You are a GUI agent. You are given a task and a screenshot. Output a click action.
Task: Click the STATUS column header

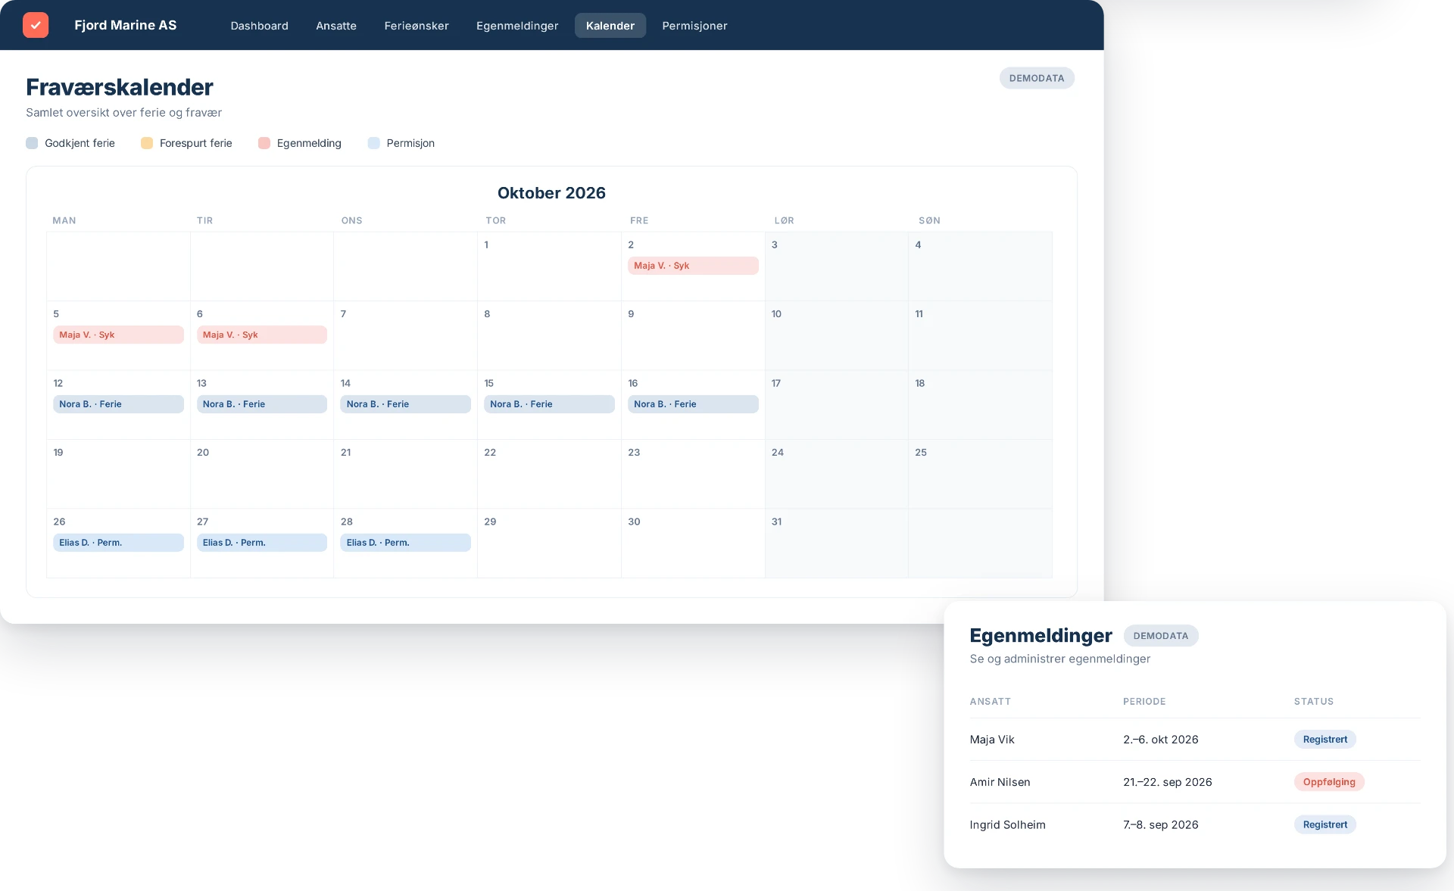[x=1313, y=702]
